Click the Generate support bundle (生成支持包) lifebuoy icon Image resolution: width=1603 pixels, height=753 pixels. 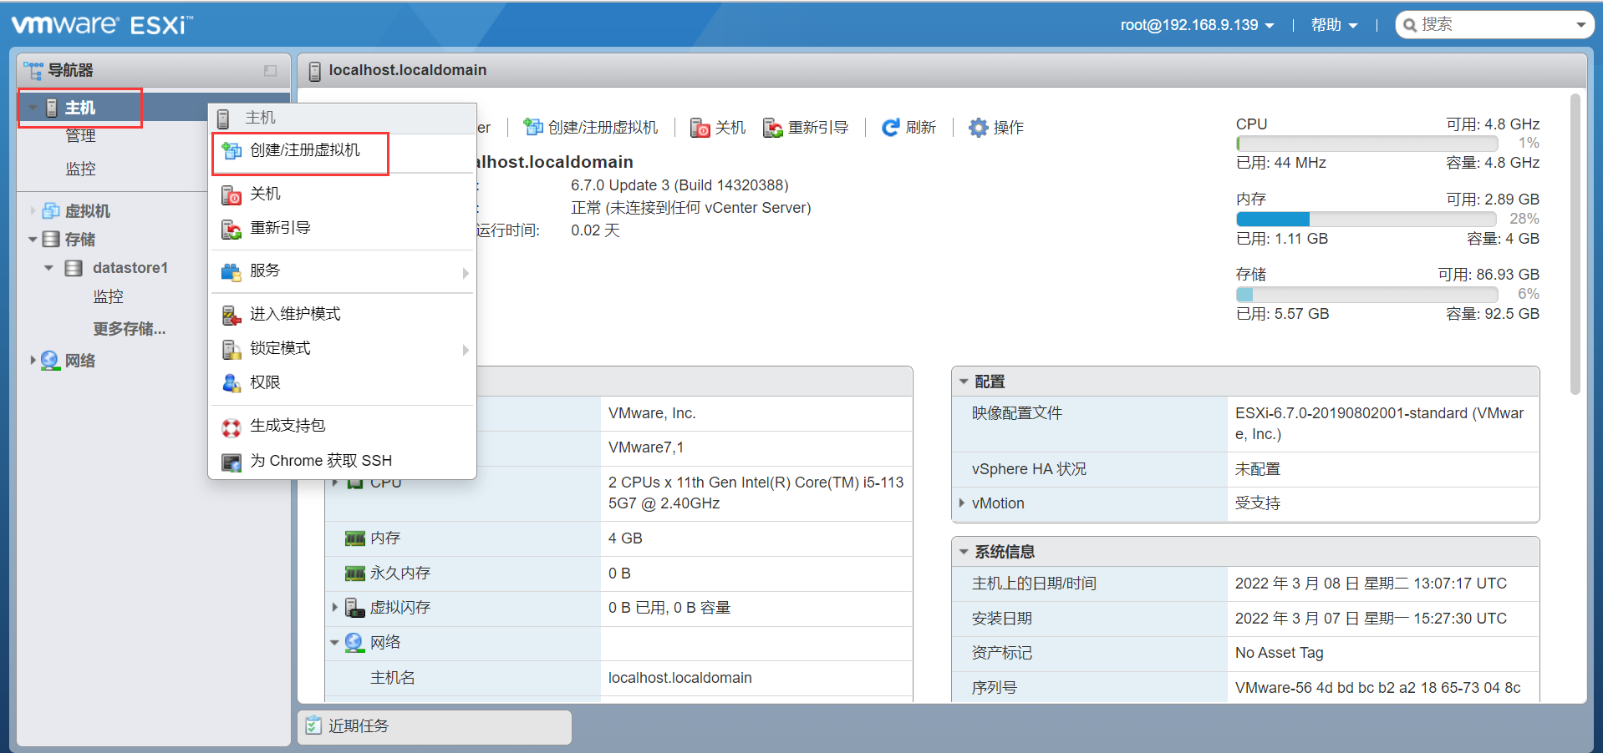tap(232, 427)
